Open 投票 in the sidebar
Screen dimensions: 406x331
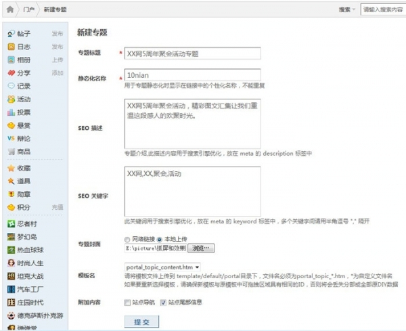click(x=23, y=112)
